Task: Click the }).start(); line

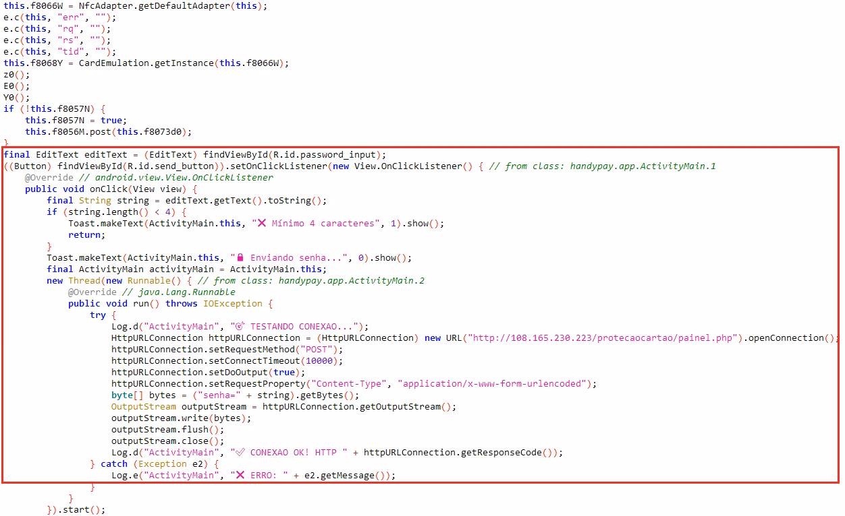Action: tap(76, 510)
